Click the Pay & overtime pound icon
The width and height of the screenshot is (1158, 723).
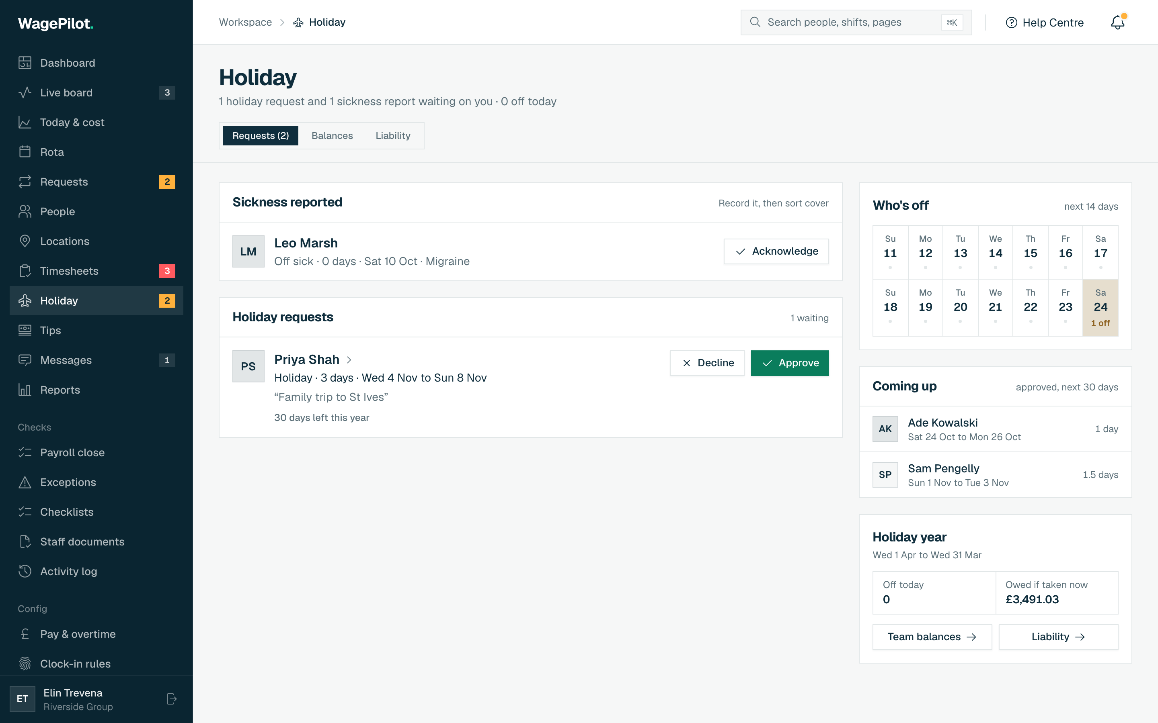pyautogui.click(x=25, y=633)
